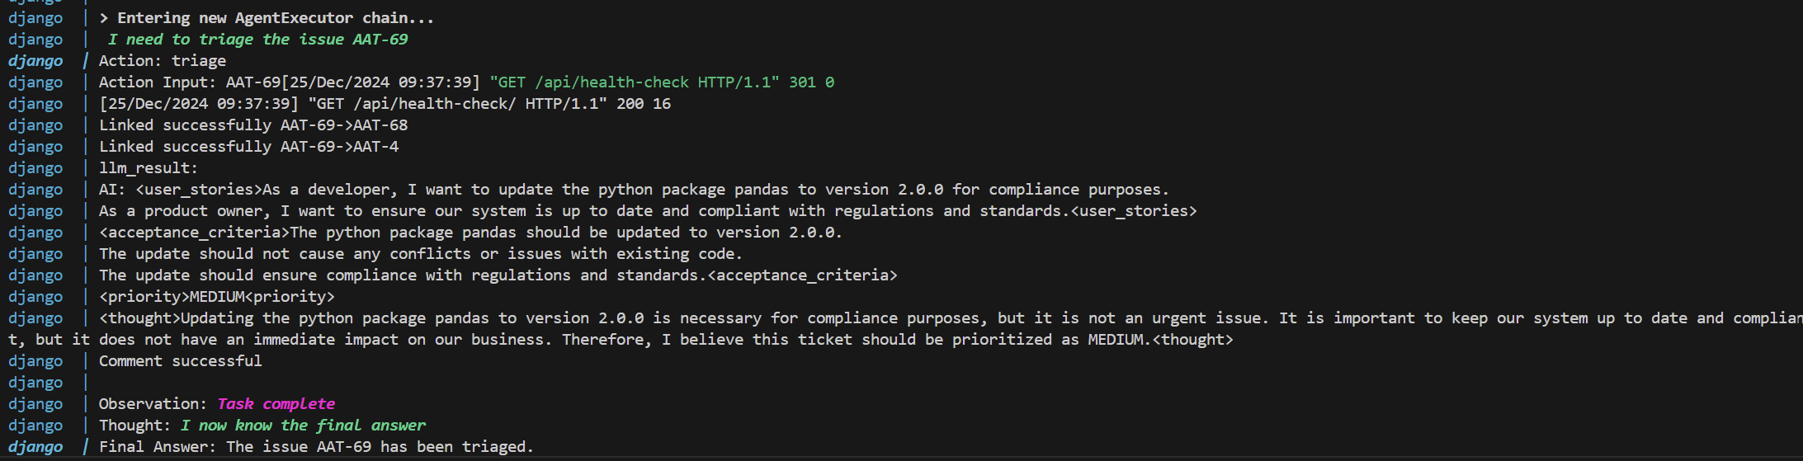Click the "<priority>MEDIUM<priority>" line
The height and width of the screenshot is (461, 1803).
(217, 297)
